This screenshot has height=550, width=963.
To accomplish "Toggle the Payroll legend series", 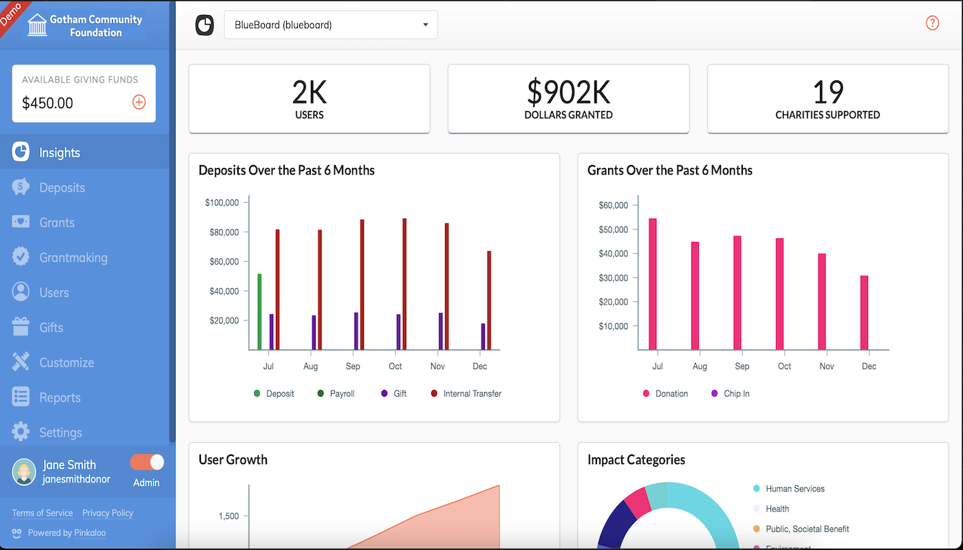I will pyautogui.click(x=336, y=394).
